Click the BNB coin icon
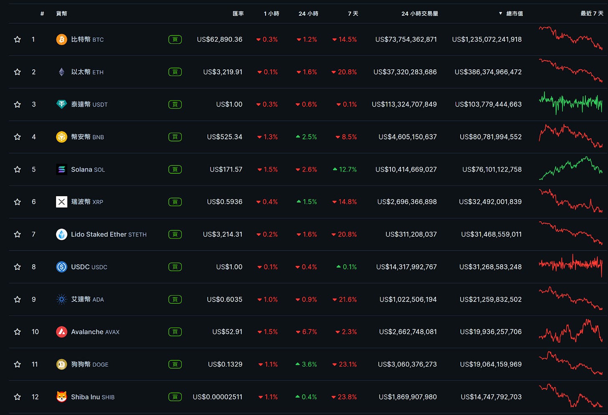The image size is (608, 415). pos(61,137)
